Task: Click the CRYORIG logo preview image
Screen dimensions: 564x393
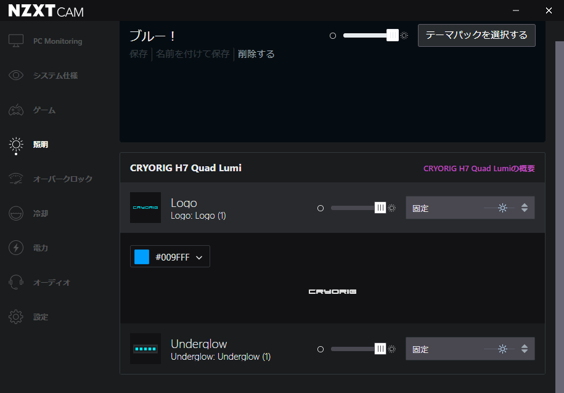Action: (332, 291)
